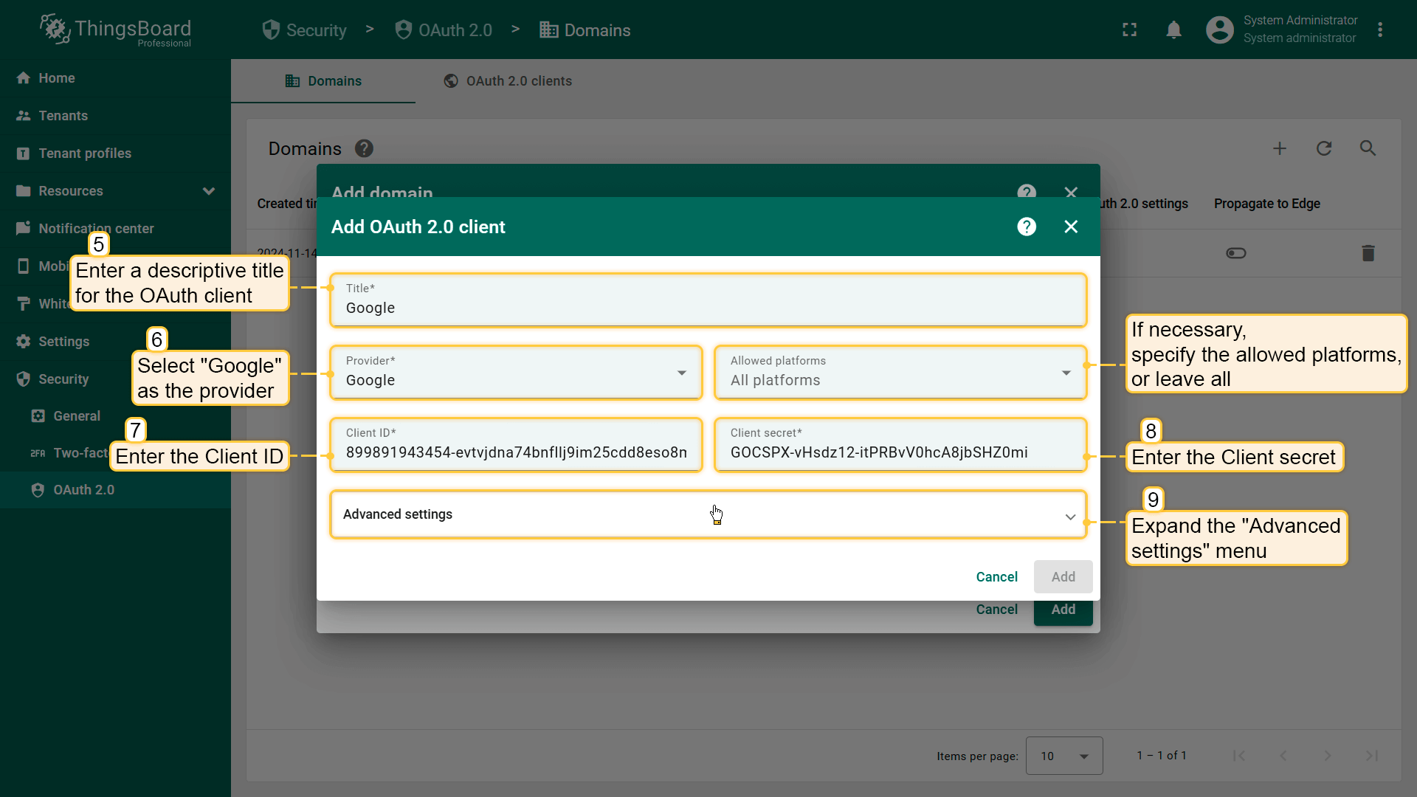The height and width of the screenshot is (797, 1417).
Task: Click help icon in OAuth client dialog
Action: [x=1027, y=227]
